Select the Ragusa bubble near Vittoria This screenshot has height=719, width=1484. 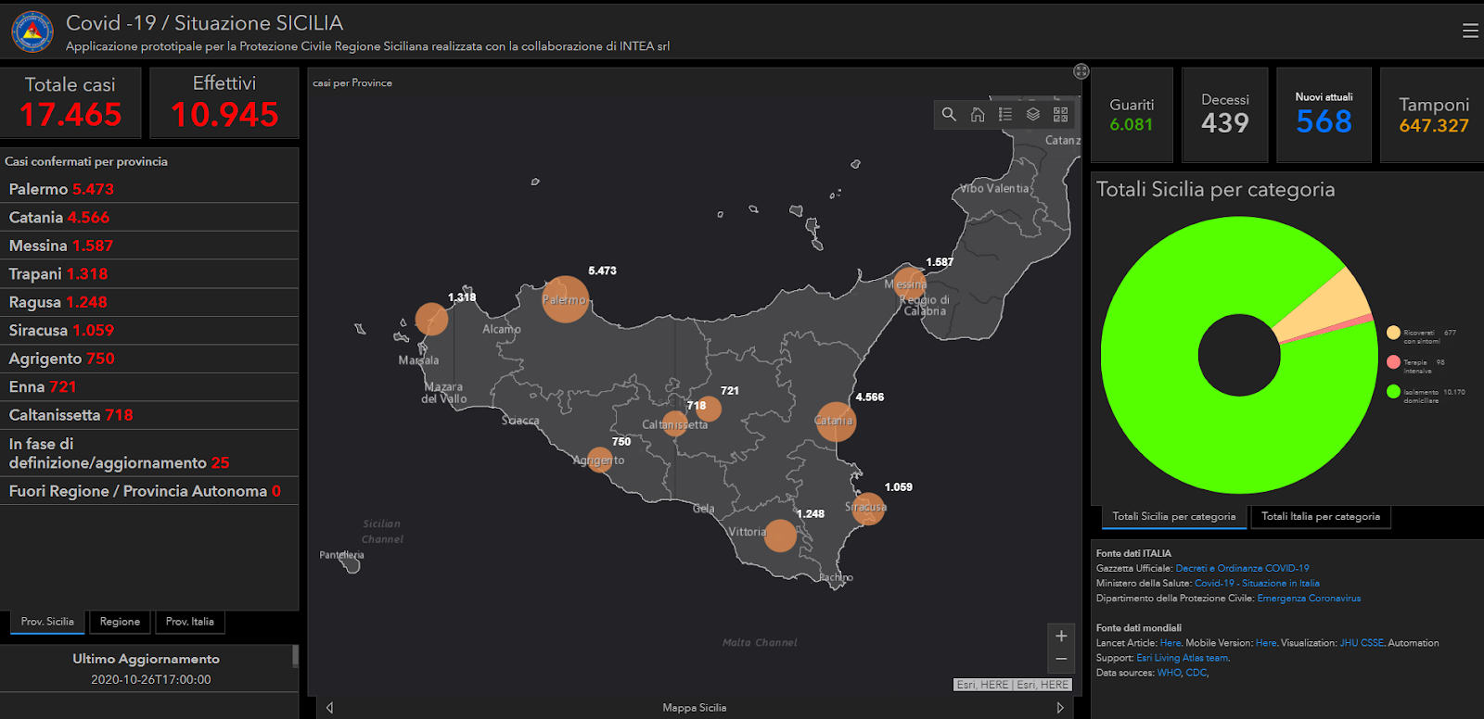(780, 536)
